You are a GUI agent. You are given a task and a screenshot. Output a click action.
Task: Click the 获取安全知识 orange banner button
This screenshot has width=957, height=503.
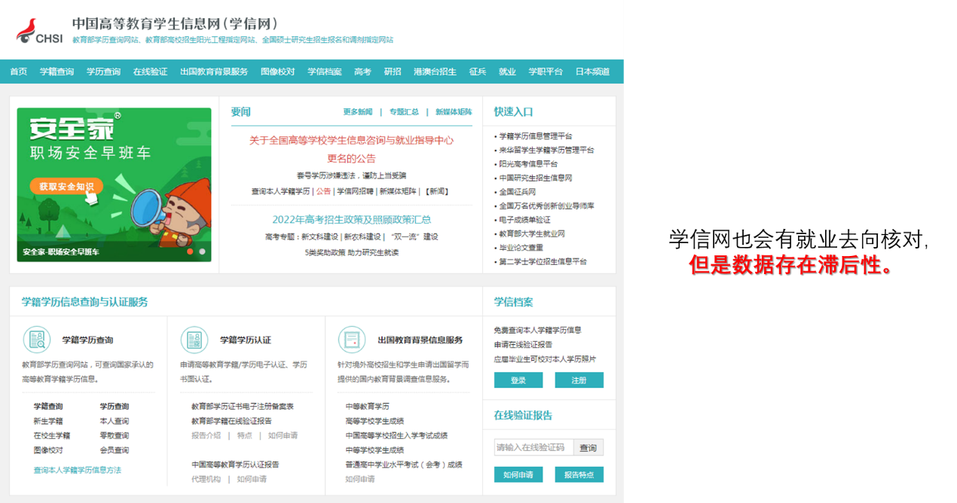[66, 186]
